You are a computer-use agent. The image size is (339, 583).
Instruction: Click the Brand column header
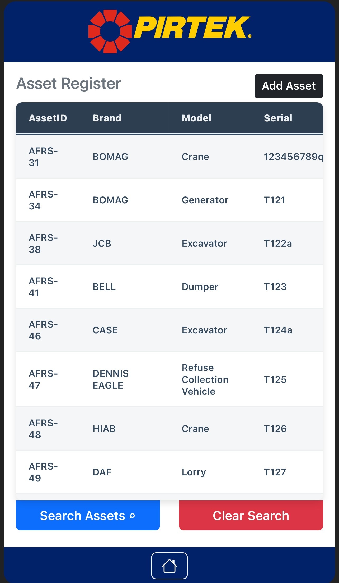107,118
